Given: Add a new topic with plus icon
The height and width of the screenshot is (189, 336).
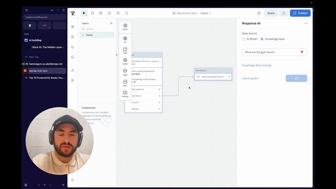Looking at the screenshot, I should (x=111, y=23).
